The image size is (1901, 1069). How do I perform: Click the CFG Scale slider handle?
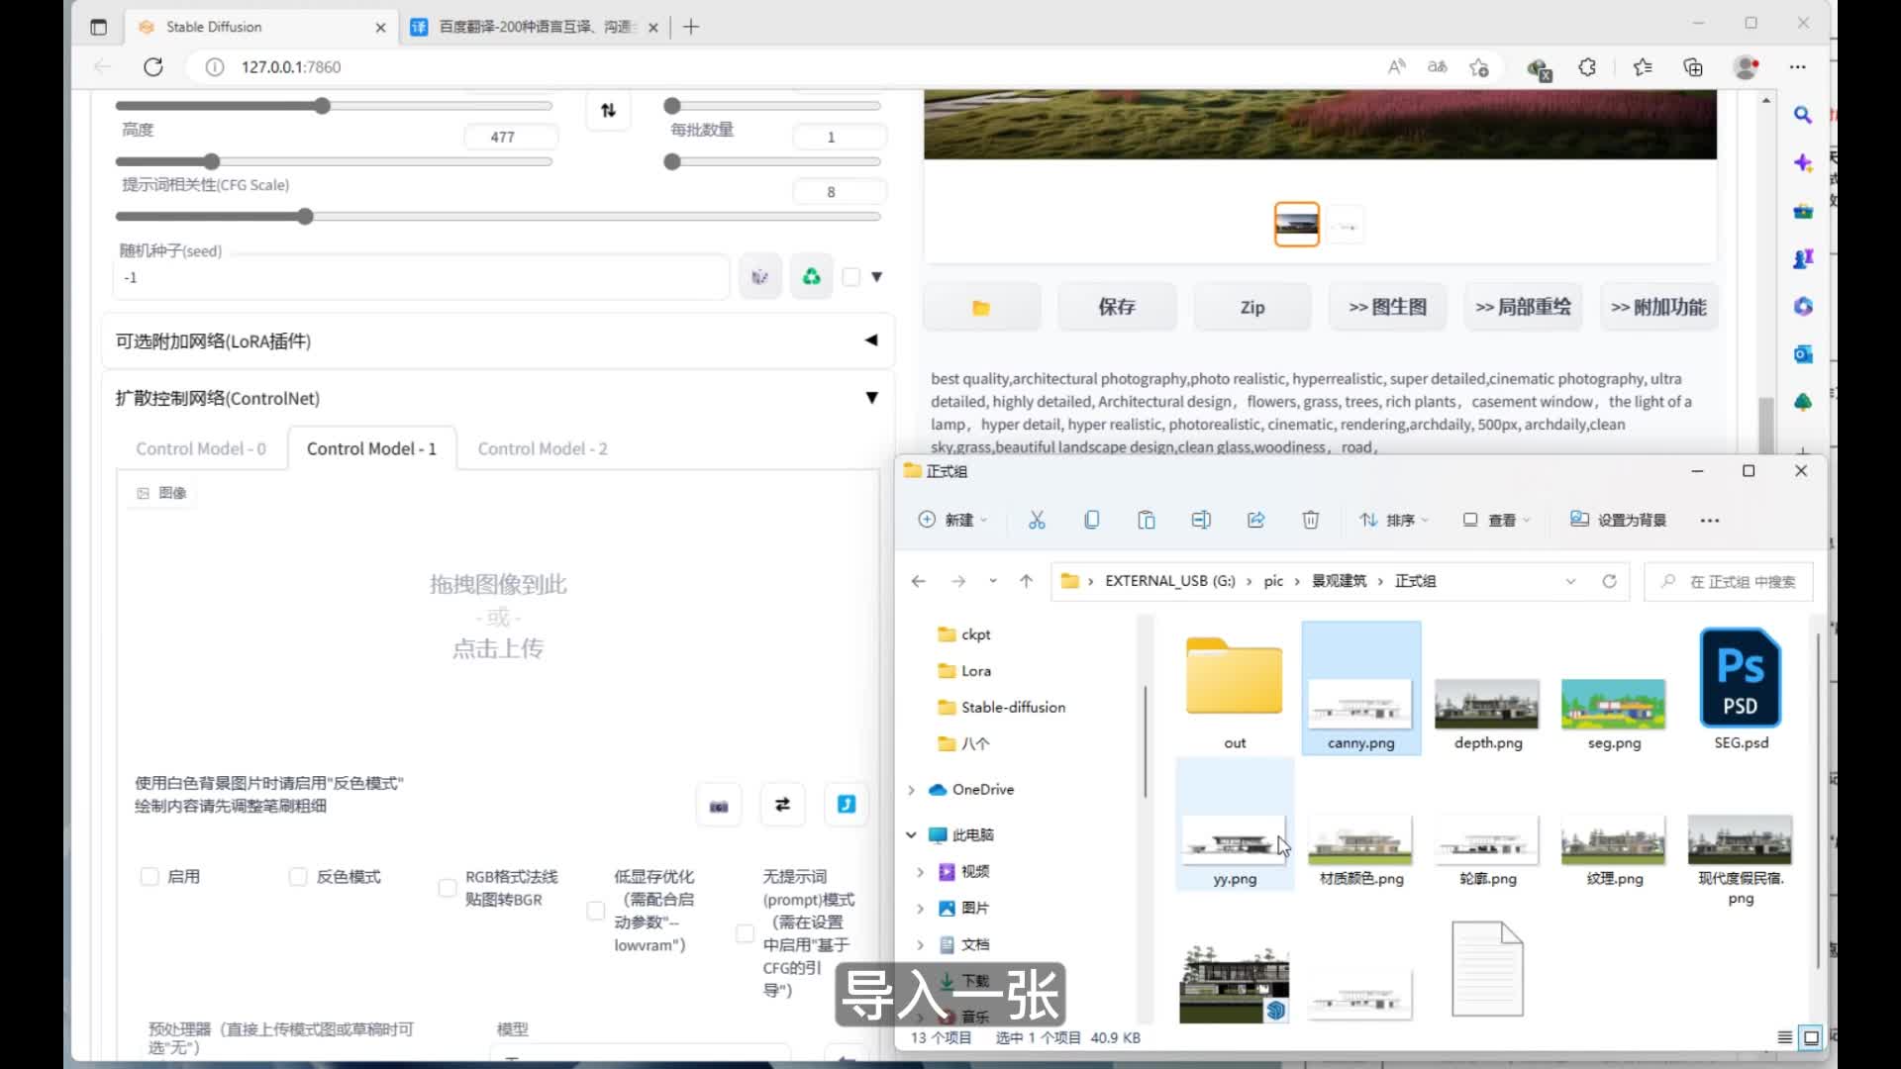[x=305, y=217]
